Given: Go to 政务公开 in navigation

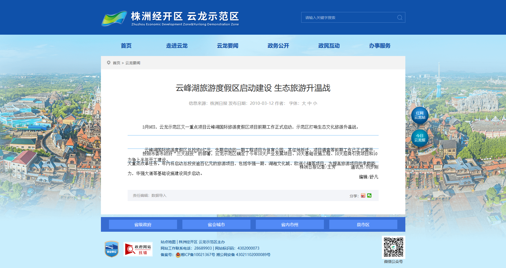Looking at the screenshot, I should [278, 46].
